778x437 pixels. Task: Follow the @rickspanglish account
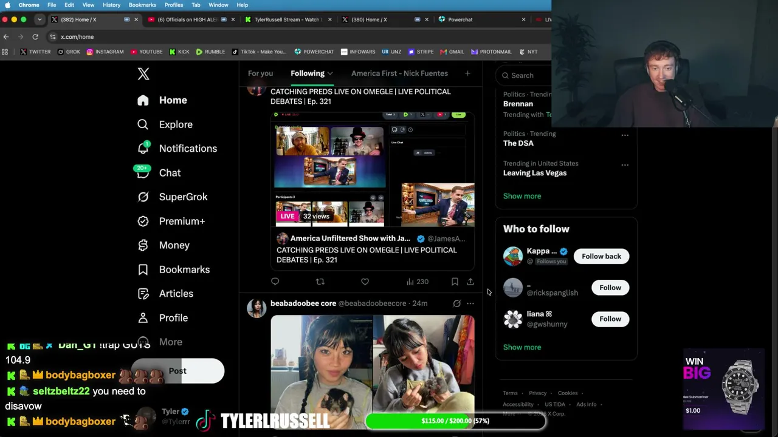tap(610, 288)
